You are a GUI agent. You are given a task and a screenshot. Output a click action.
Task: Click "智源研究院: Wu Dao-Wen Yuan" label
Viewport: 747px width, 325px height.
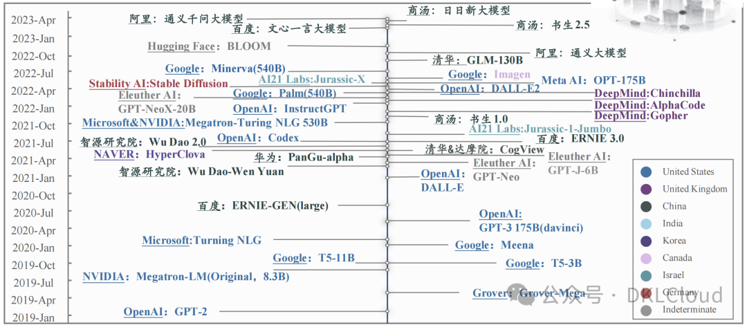[201, 171]
